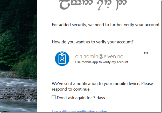Click the blue mobile app badge icon

(x=62, y=58)
